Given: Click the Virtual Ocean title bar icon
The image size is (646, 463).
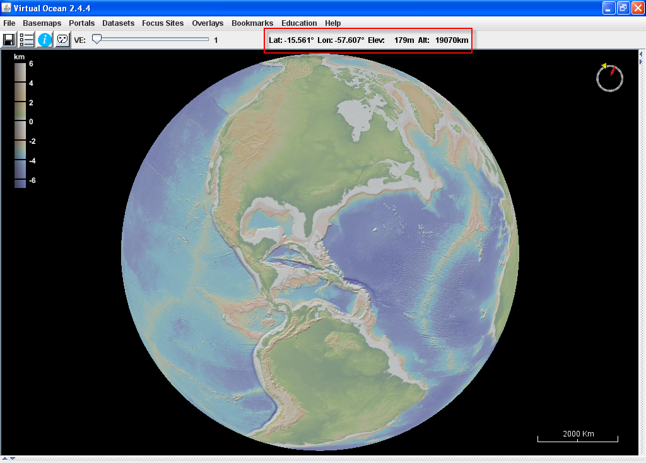Looking at the screenshot, I should 6,8.
